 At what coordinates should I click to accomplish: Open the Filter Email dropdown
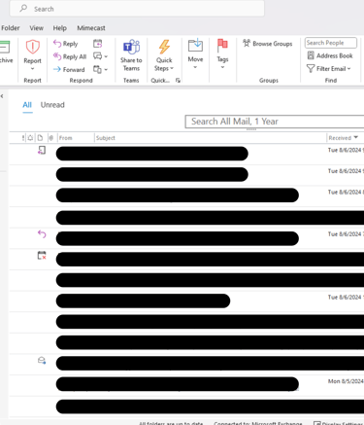328,69
